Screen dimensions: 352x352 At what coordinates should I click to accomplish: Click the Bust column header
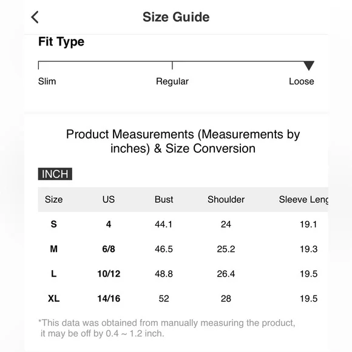point(164,199)
